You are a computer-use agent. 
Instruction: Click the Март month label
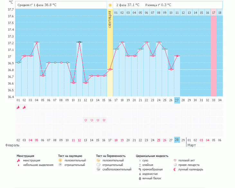click(192, 145)
